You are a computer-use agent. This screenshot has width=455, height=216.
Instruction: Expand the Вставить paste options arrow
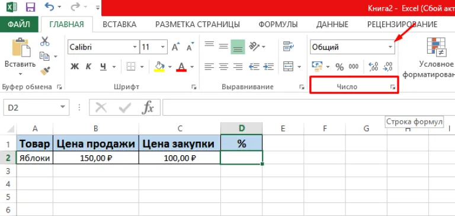[x=20, y=74]
